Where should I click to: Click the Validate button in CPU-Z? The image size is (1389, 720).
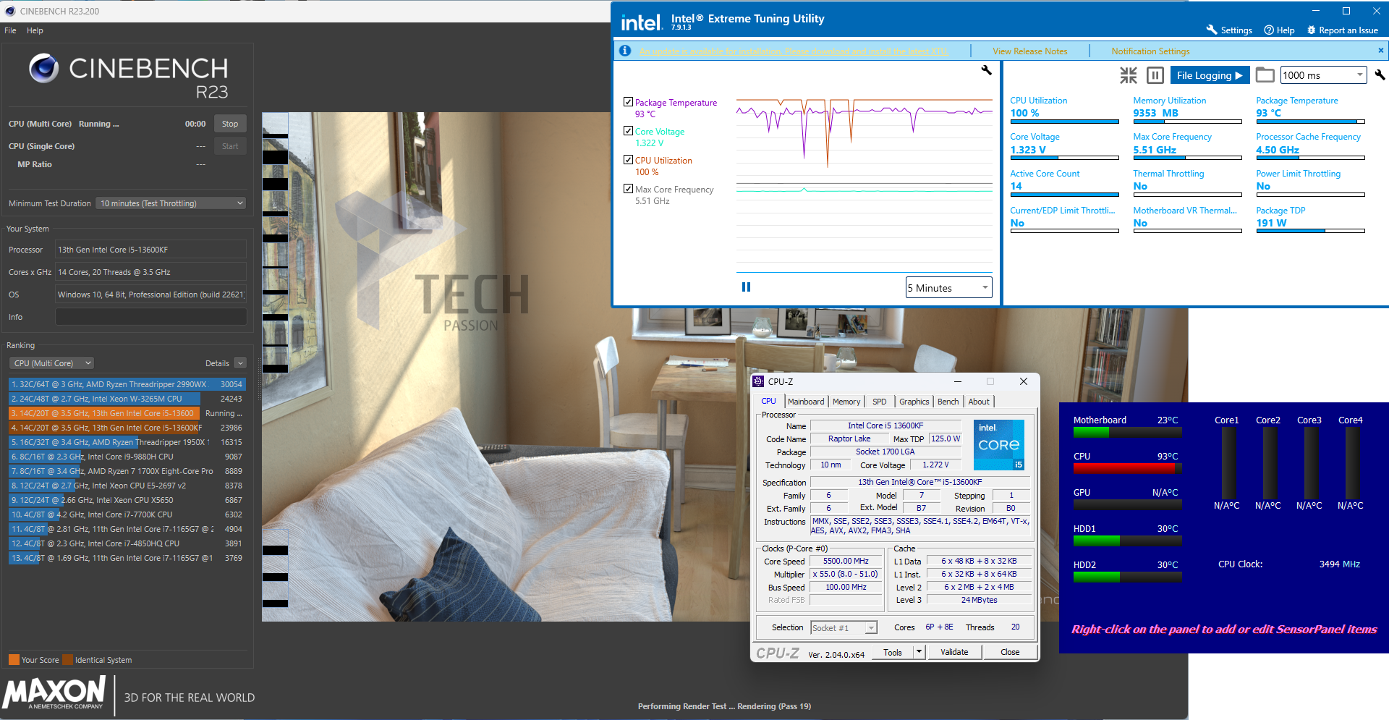point(953,652)
